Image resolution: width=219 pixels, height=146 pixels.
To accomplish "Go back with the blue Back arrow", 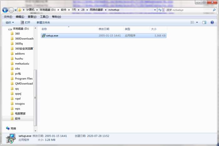I will point(5,10).
